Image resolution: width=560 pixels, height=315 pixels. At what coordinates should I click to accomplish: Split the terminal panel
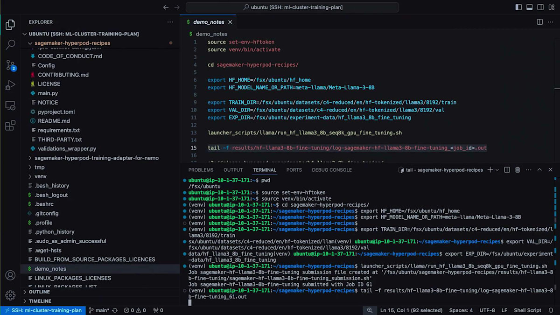(507, 170)
